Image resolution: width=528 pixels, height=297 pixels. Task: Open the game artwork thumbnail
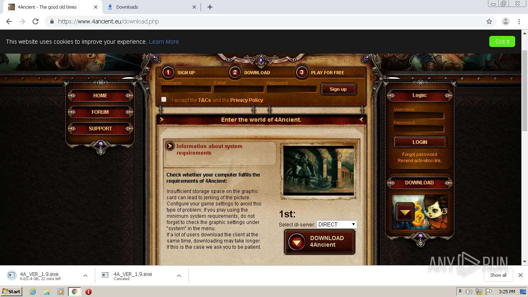pyautogui.click(x=318, y=170)
